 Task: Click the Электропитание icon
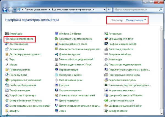coord(106,111)
